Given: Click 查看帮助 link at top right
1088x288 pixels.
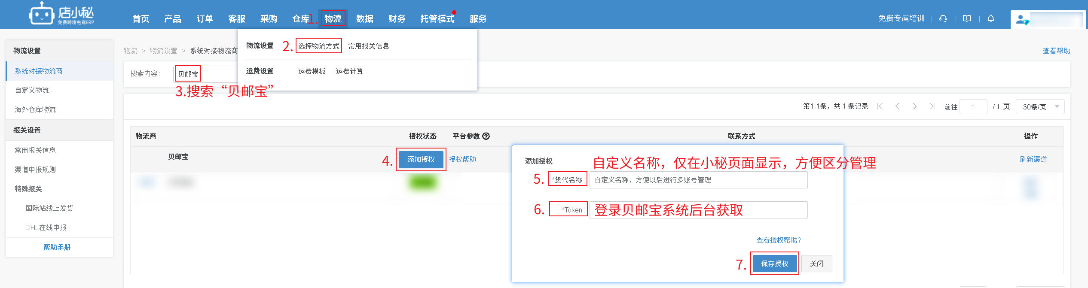Looking at the screenshot, I should pyautogui.click(x=1057, y=51).
